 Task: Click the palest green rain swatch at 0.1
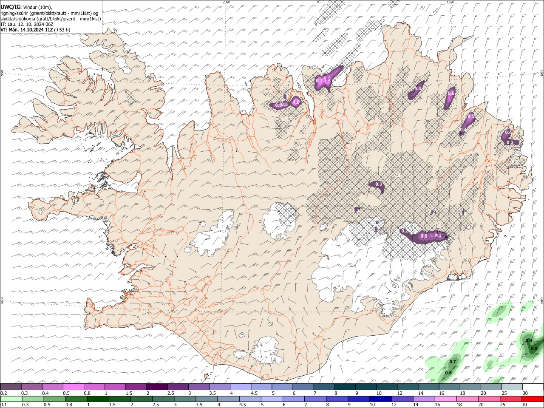pyautogui.click(x=11, y=399)
